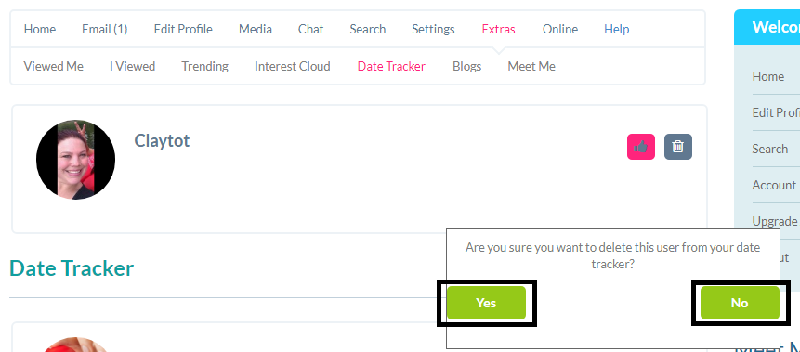Open Settings in the top navigation
Image resolution: width=800 pixels, height=352 pixels.
pyautogui.click(x=433, y=29)
